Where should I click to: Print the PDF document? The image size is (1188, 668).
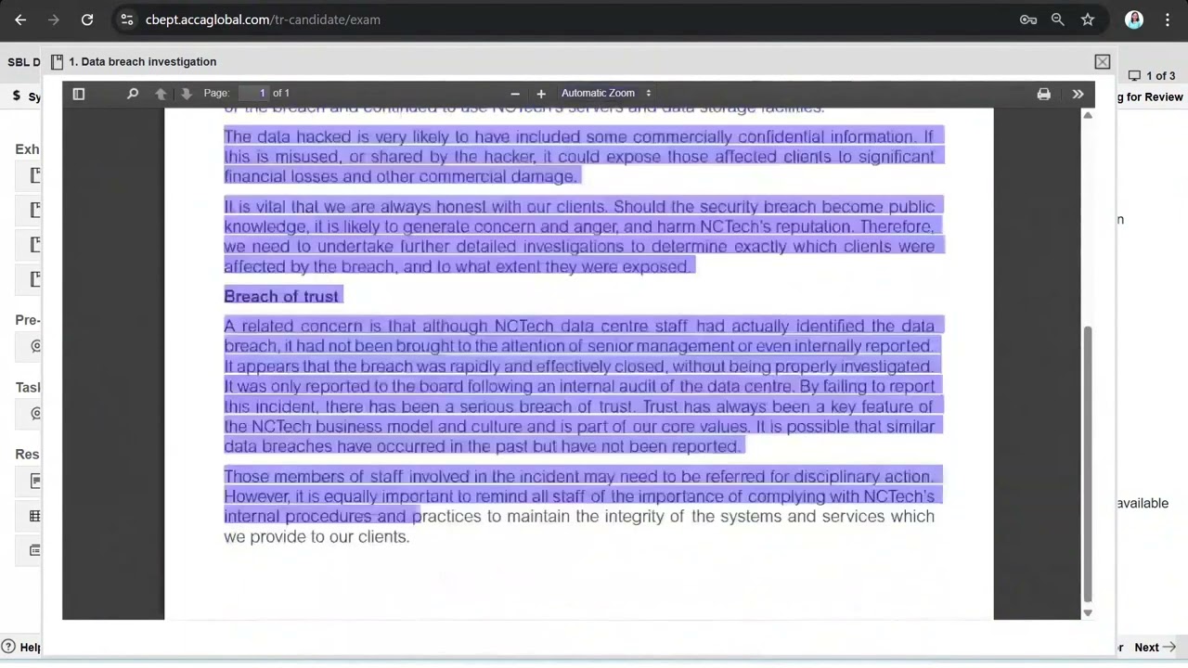coord(1044,94)
